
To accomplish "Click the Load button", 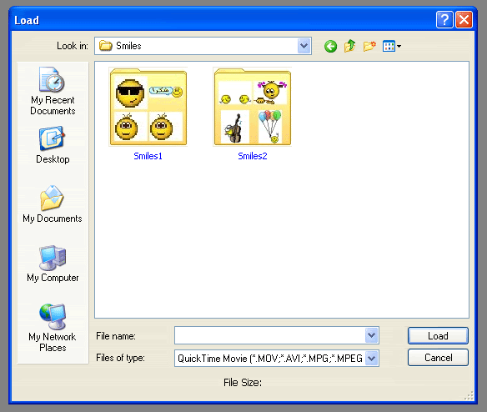I will 438,335.
